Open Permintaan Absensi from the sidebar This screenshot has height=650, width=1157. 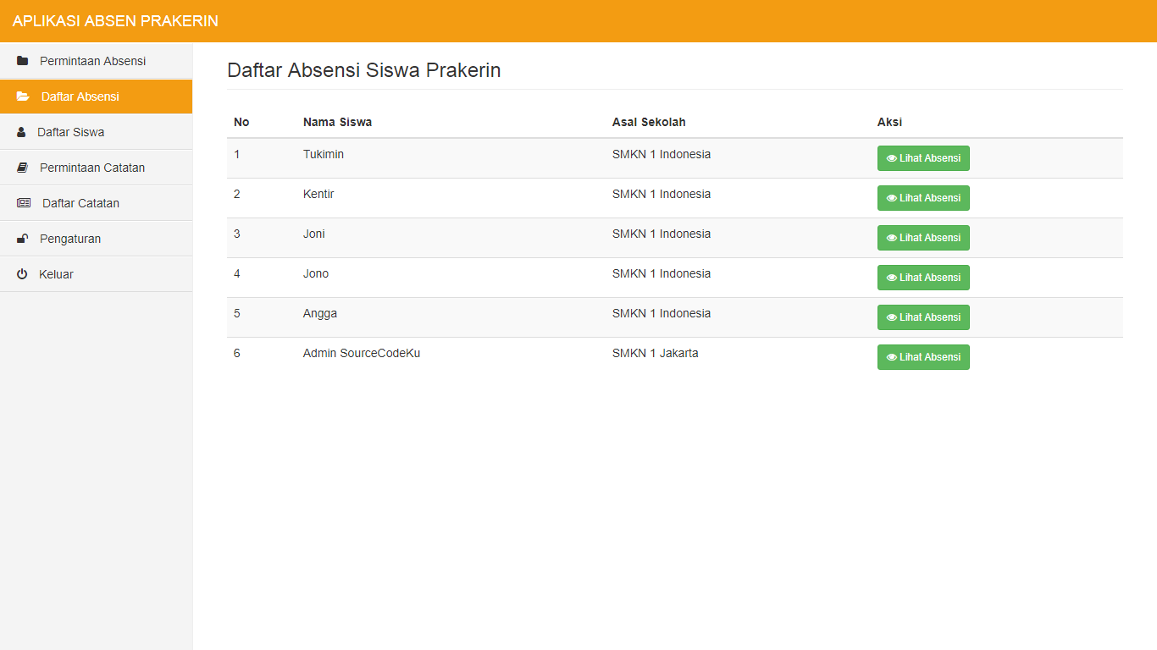tap(96, 61)
